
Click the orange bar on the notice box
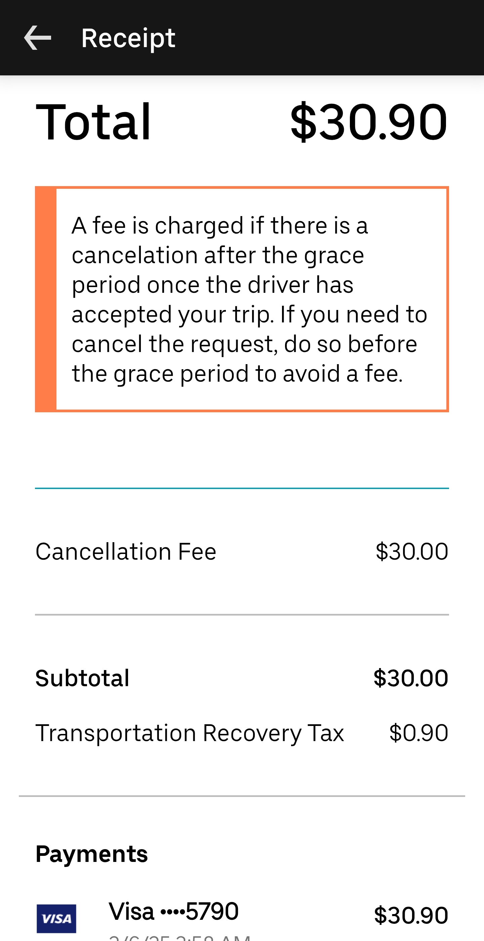click(46, 299)
